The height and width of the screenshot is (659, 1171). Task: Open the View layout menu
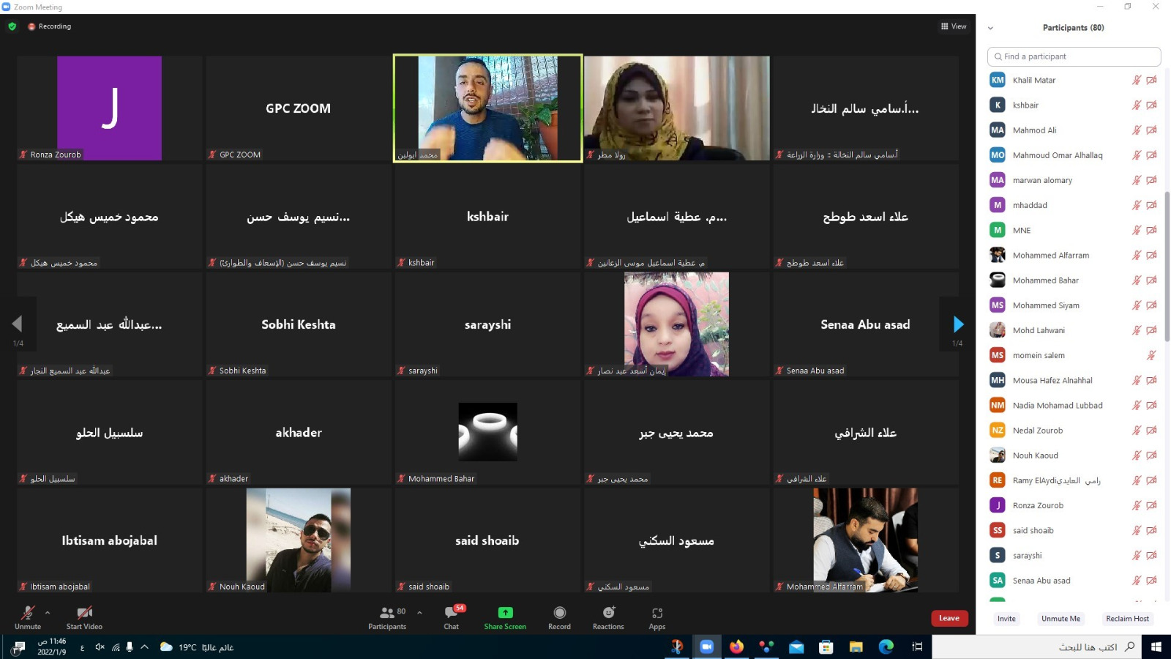[x=953, y=26]
